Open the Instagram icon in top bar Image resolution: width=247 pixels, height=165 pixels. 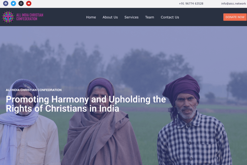pyautogui.click(x=21, y=3)
